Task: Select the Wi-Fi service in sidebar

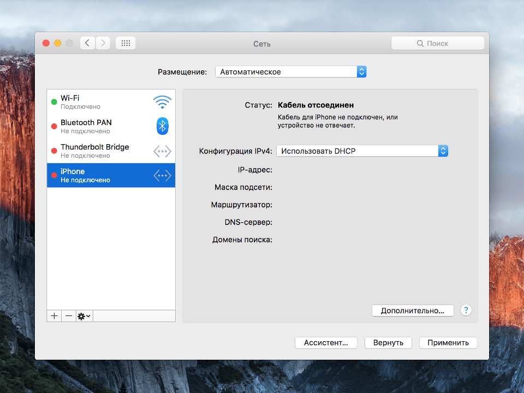Action: tap(98, 102)
